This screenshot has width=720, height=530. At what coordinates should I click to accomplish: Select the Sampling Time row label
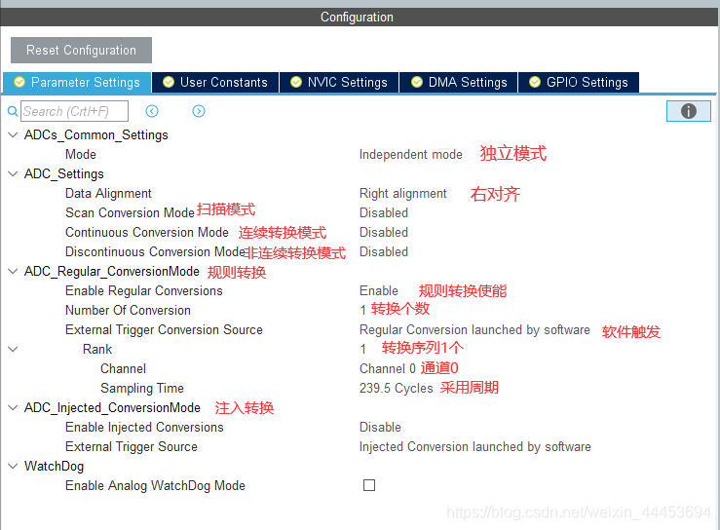click(142, 389)
